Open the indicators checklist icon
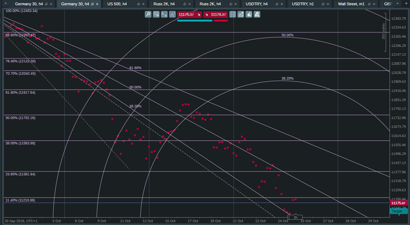The width and height of the screenshot is (410, 225). [x=232, y=14]
